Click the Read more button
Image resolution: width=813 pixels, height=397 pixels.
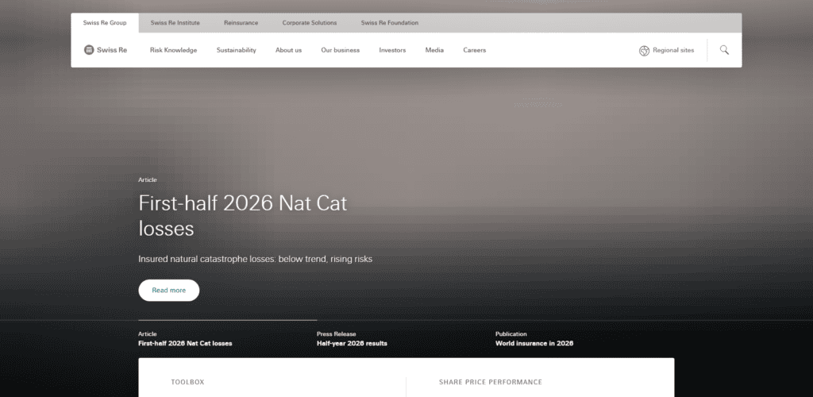point(168,291)
